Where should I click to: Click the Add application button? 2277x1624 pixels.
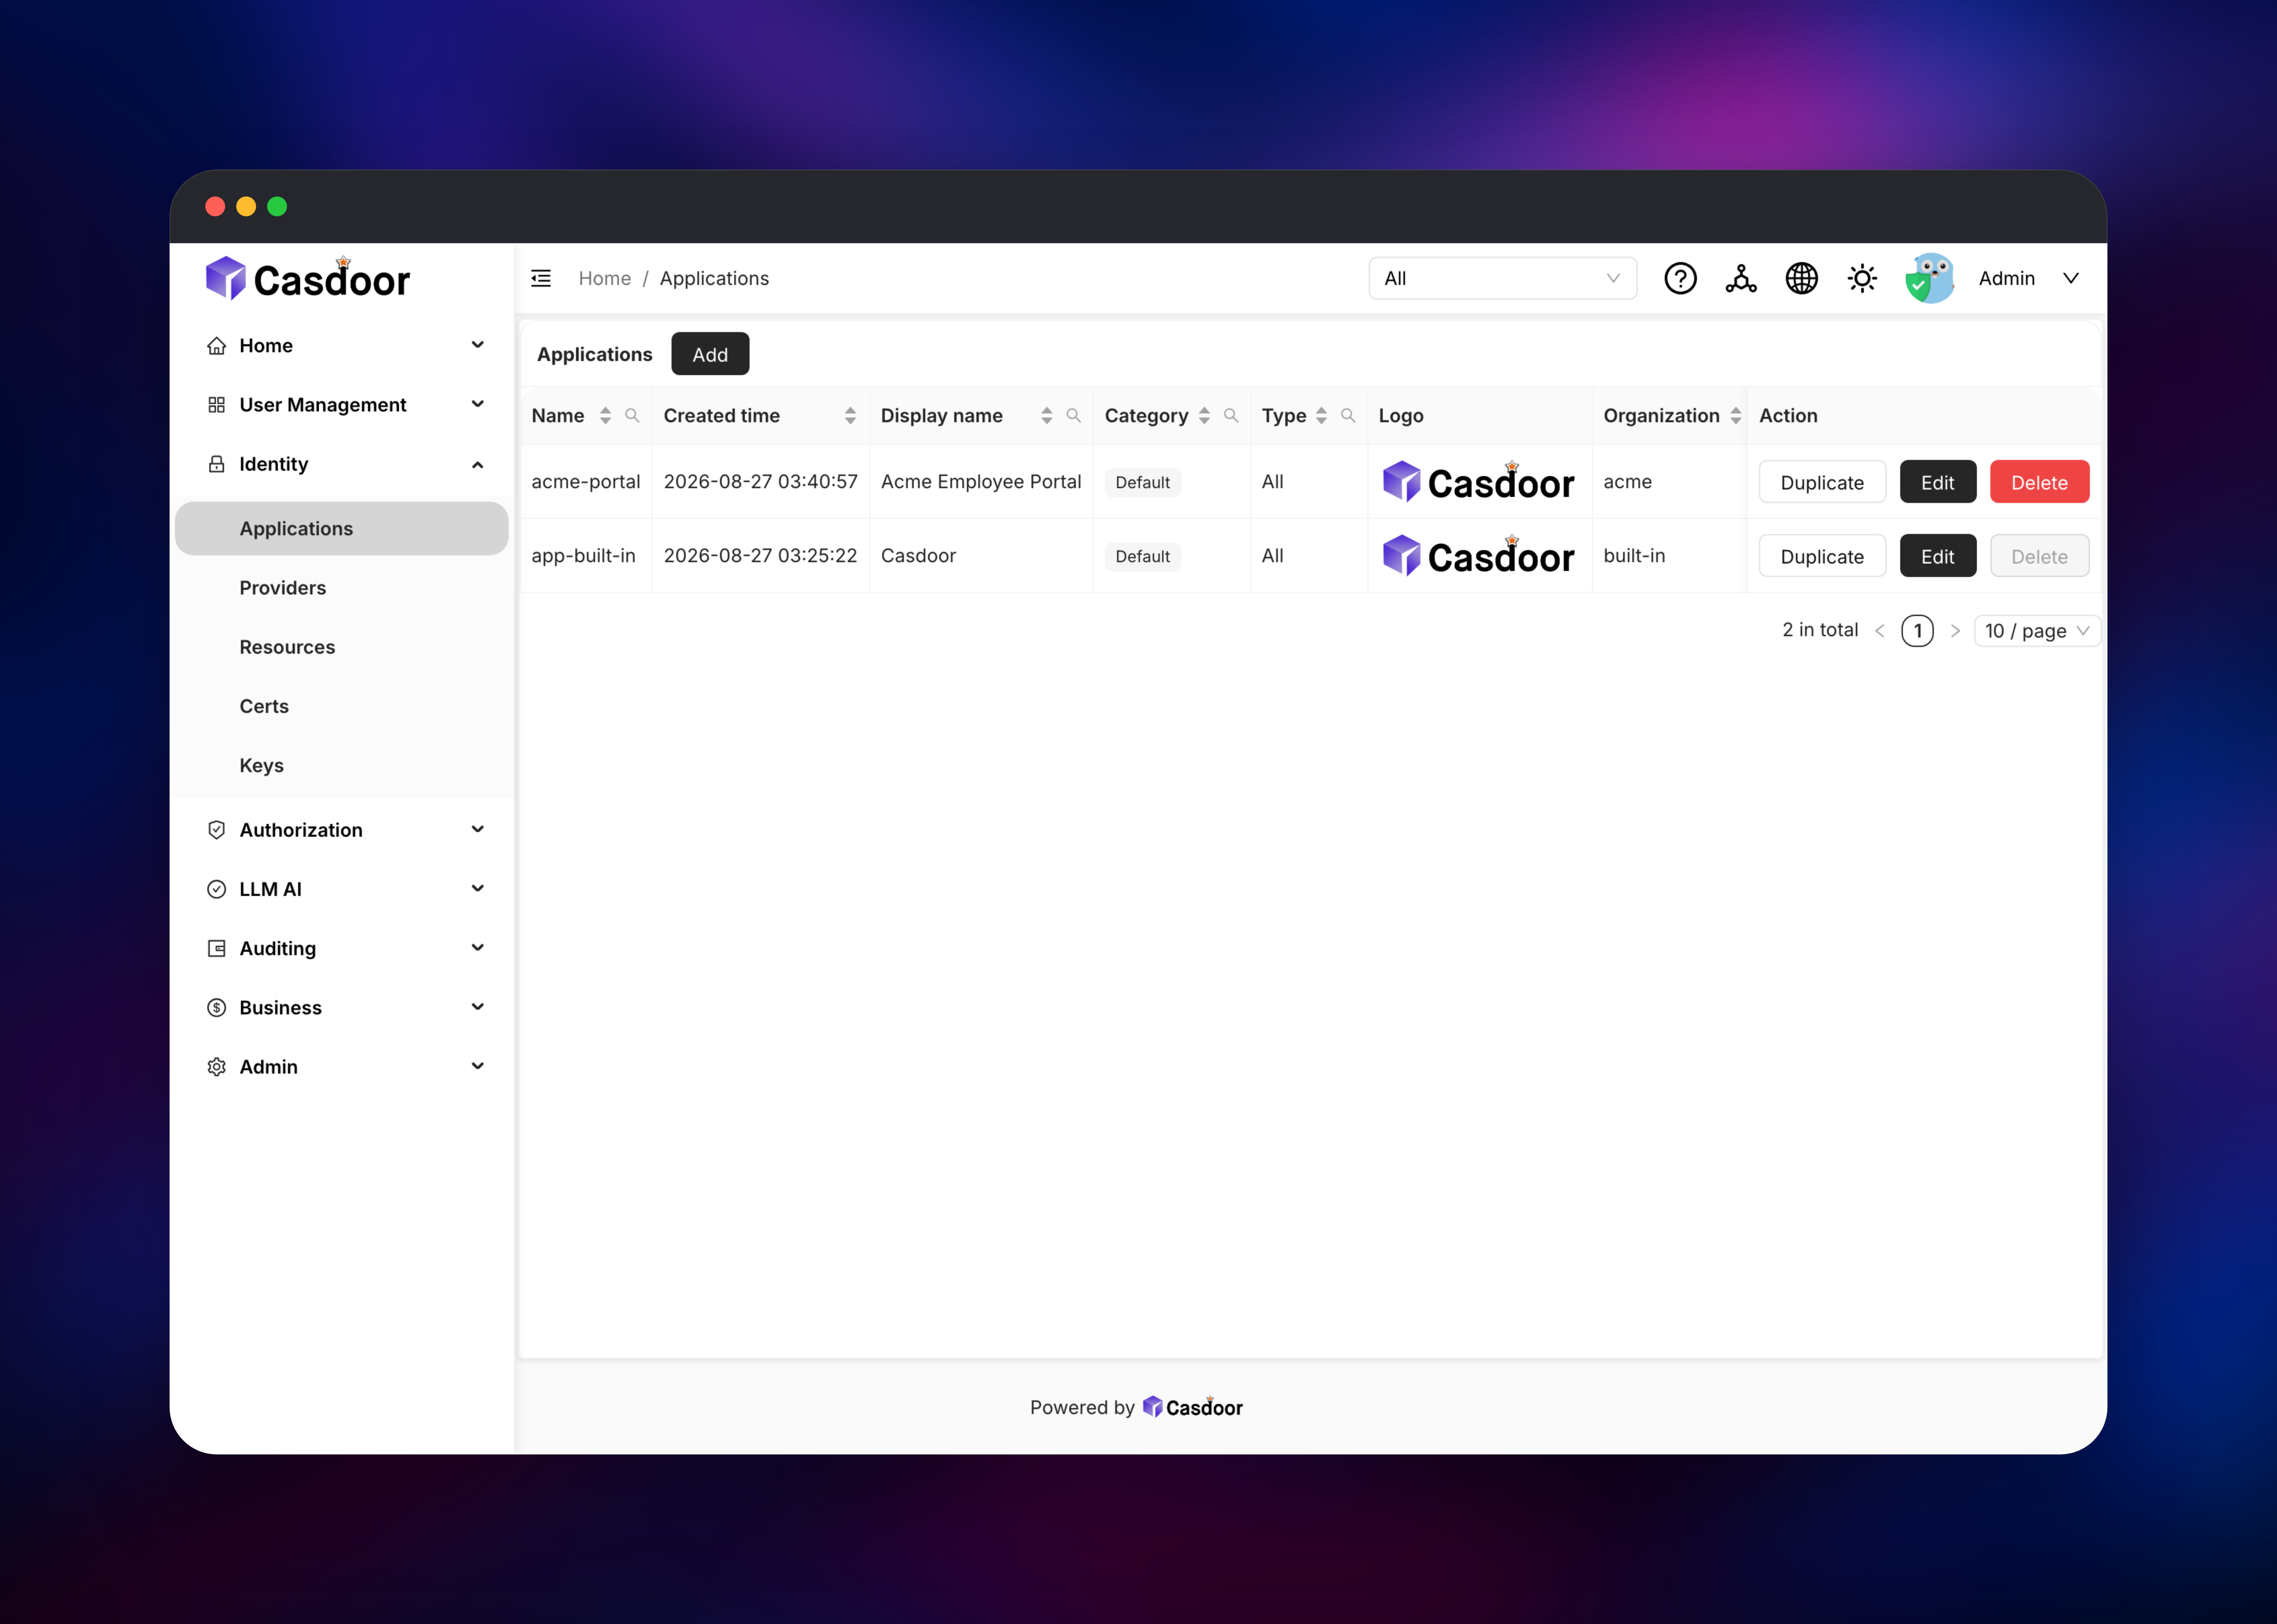(x=710, y=354)
